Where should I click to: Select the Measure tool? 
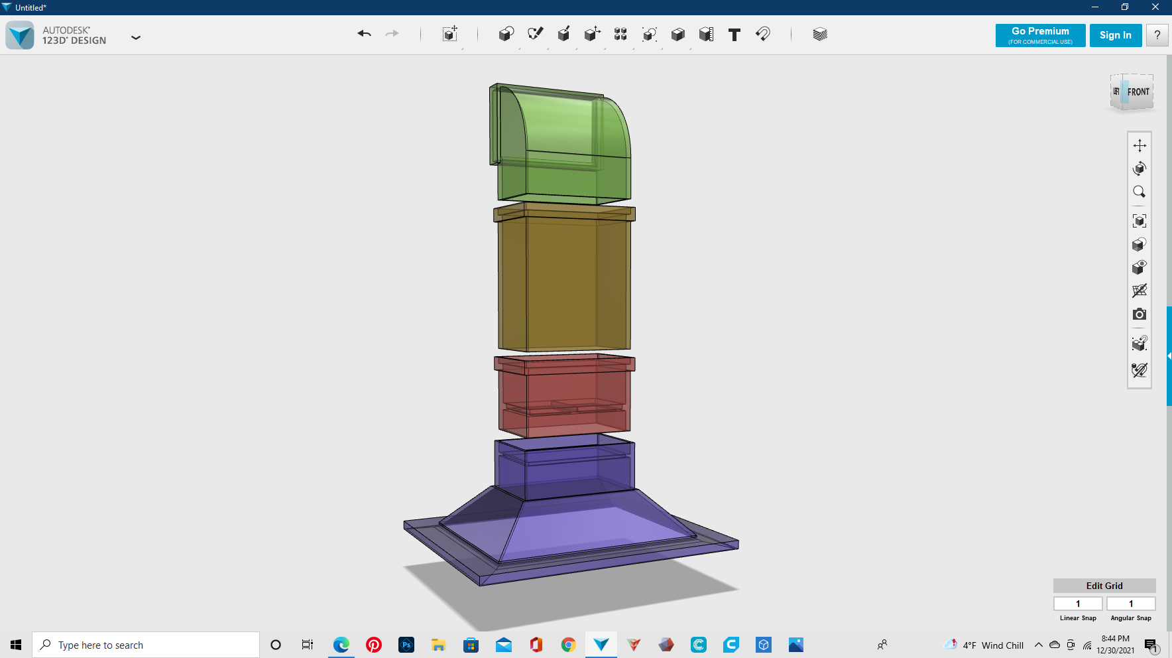(x=707, y=34)
